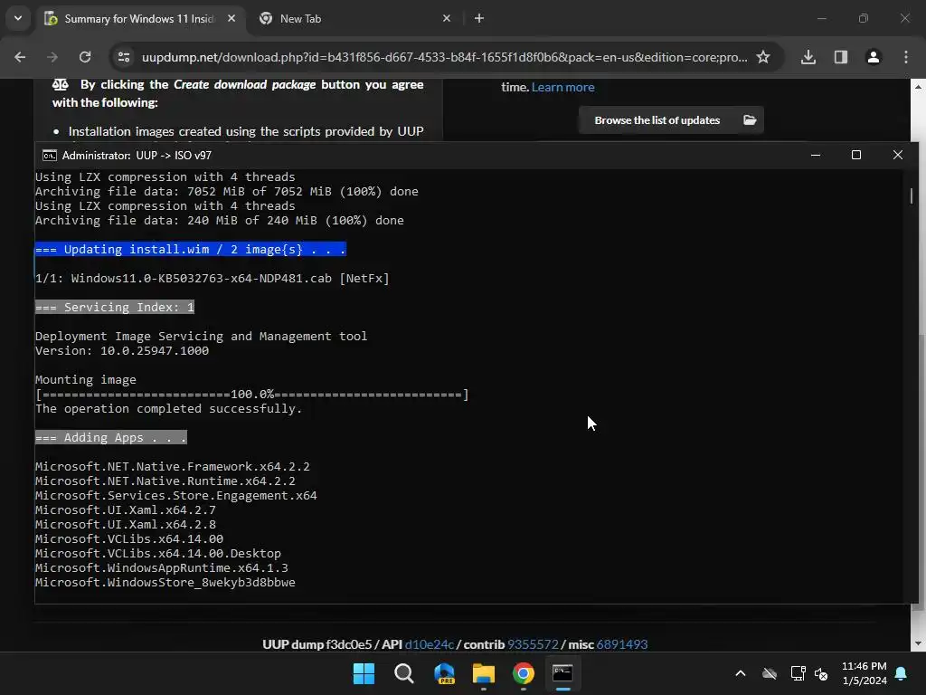Image resolution: width=926 pixels, height=695 pixels.
Task: Click 'Adding Apps' console line
Action: click(x=111, y=437)
